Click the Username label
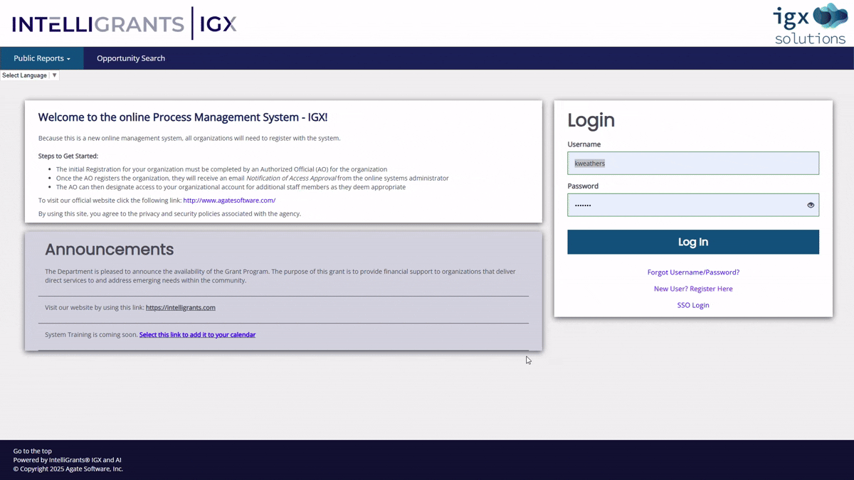854x480 pixels. pyautogui.click(x=584, y=144)
